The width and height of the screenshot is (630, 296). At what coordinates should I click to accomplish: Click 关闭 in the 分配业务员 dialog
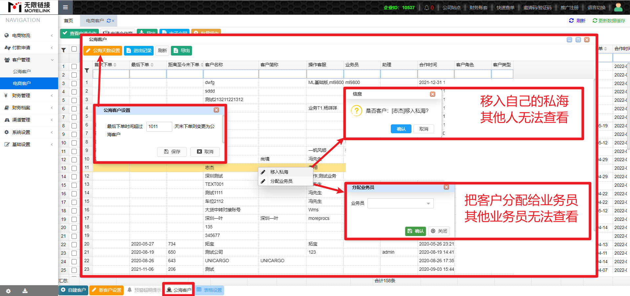[x=439, y=231]
